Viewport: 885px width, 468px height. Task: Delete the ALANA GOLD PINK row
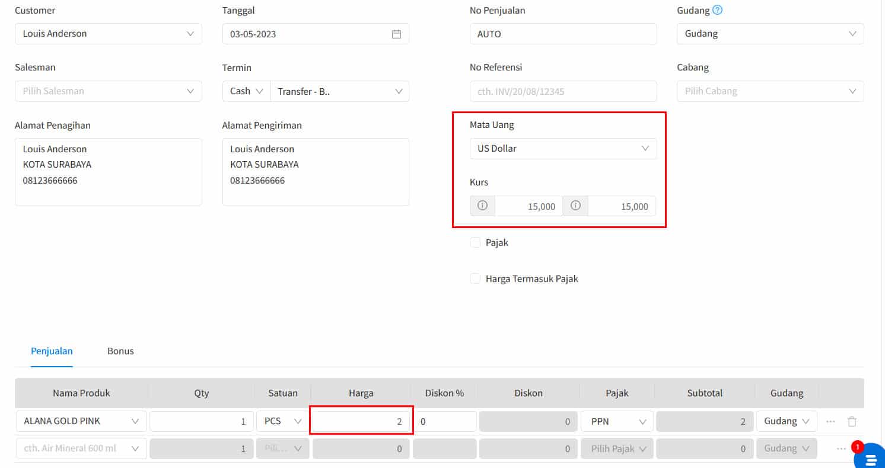[x=852, y=421]
